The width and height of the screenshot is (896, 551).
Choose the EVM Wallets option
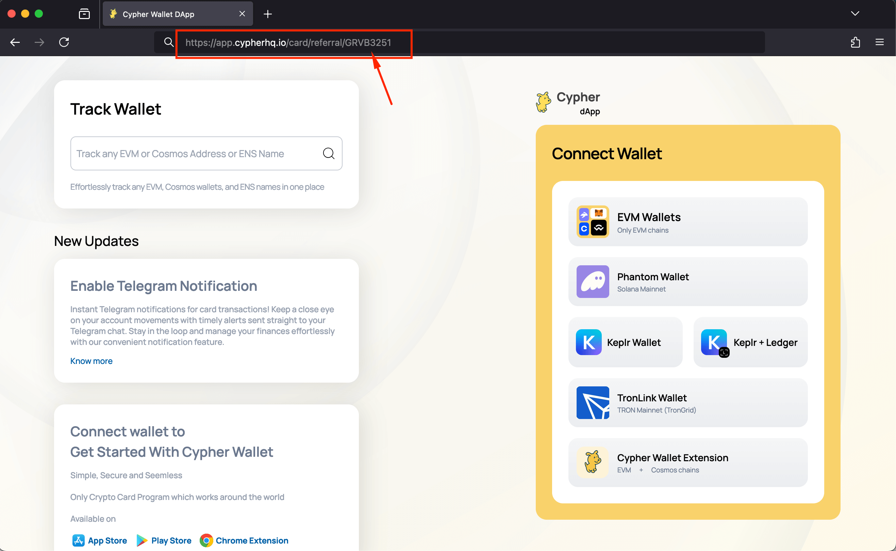click(688, 222)
